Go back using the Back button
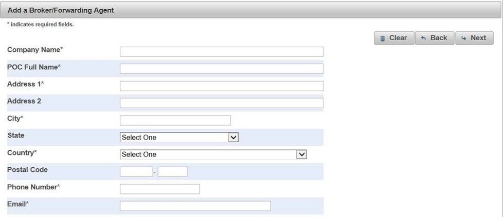 pyautogui.click(x=434, y=38)
